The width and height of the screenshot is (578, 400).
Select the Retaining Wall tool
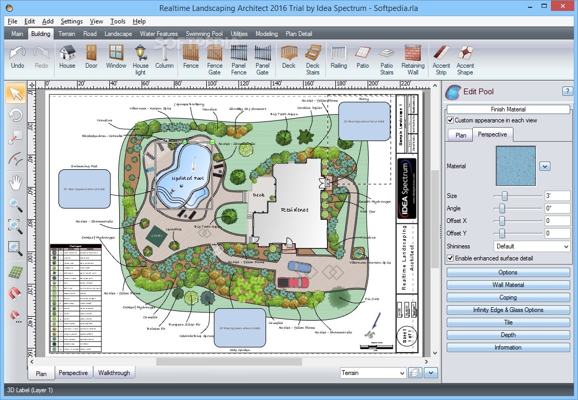click(x=413, y=60)
